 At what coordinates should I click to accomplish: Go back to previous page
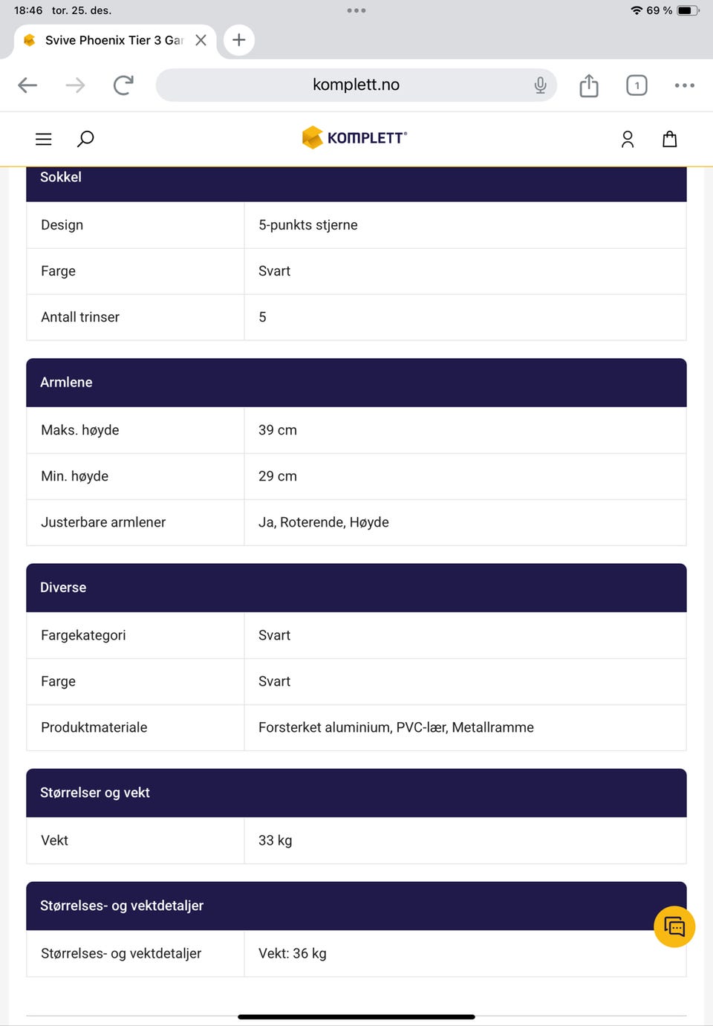27,85
